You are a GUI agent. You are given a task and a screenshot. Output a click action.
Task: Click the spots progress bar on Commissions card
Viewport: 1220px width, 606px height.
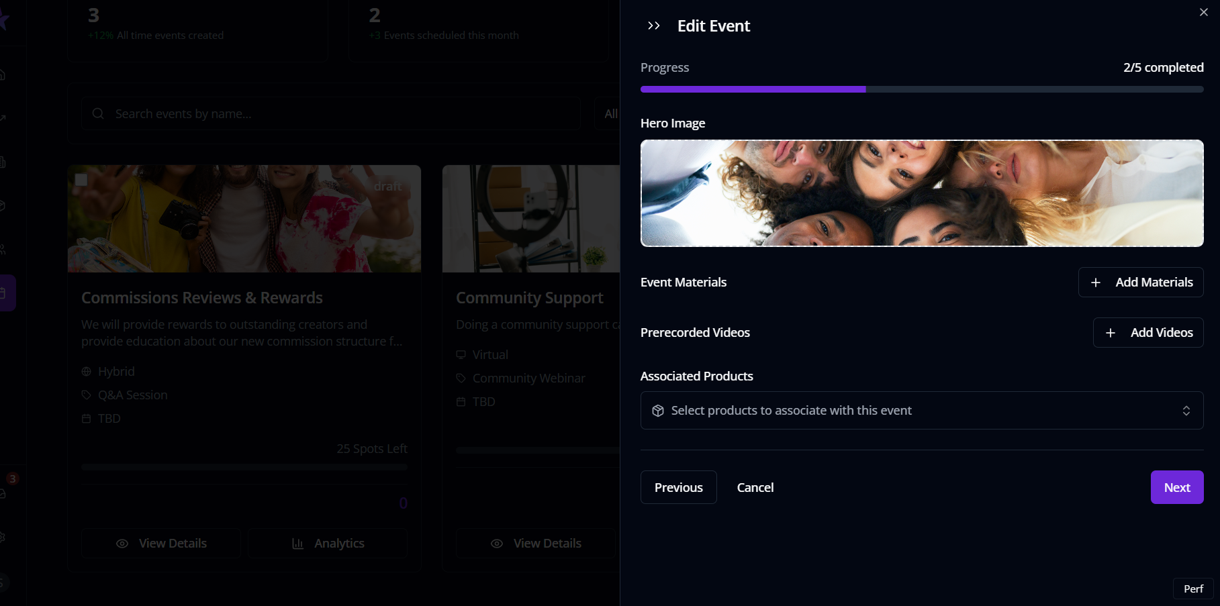tap(244, 466)
